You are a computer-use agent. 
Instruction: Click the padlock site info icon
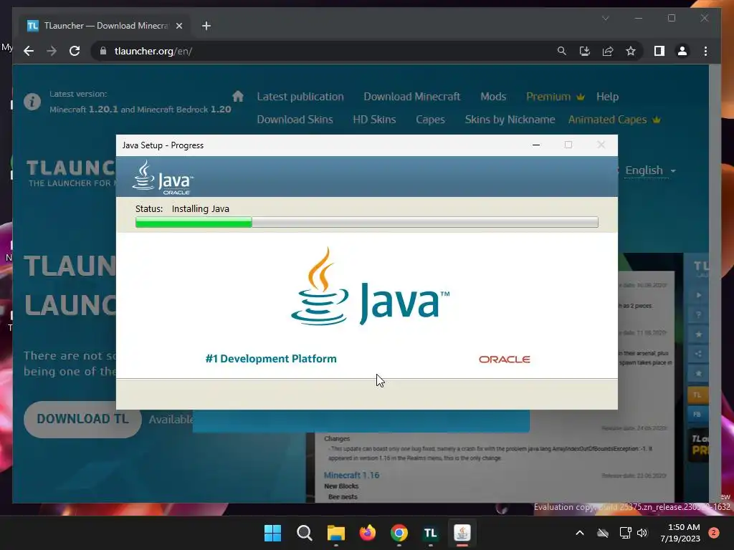coord(103,51)
